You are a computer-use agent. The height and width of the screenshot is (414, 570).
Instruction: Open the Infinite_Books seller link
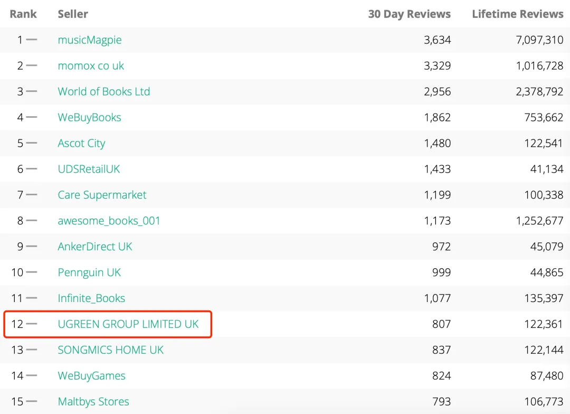coord(91,299)
